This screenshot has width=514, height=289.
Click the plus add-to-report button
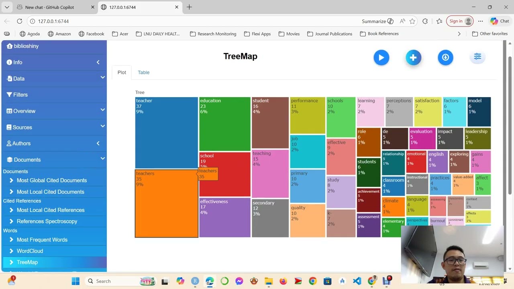coord(413,57)
